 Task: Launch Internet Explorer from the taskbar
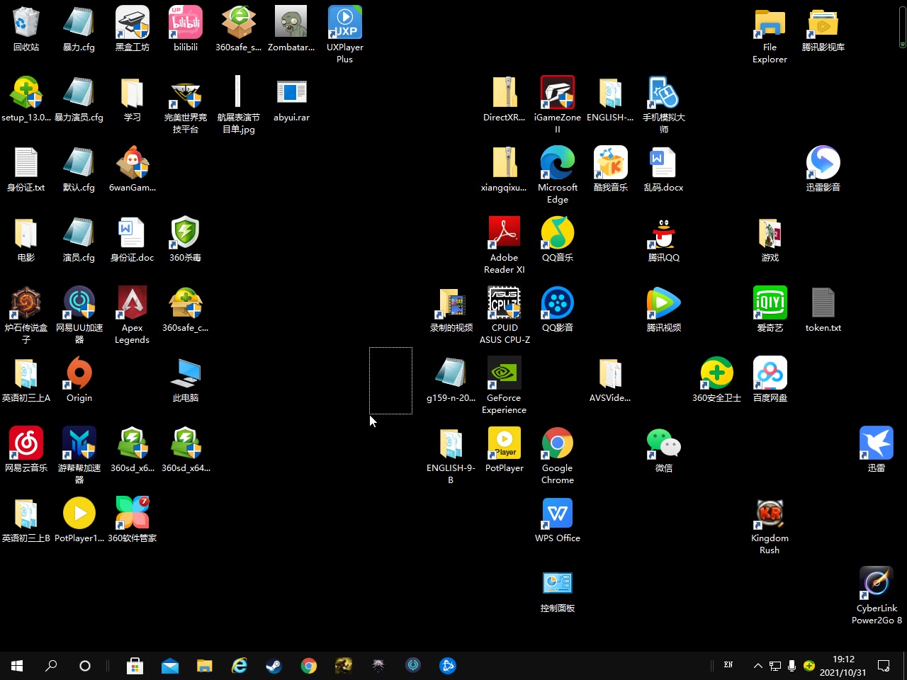(x=240, y=666)
